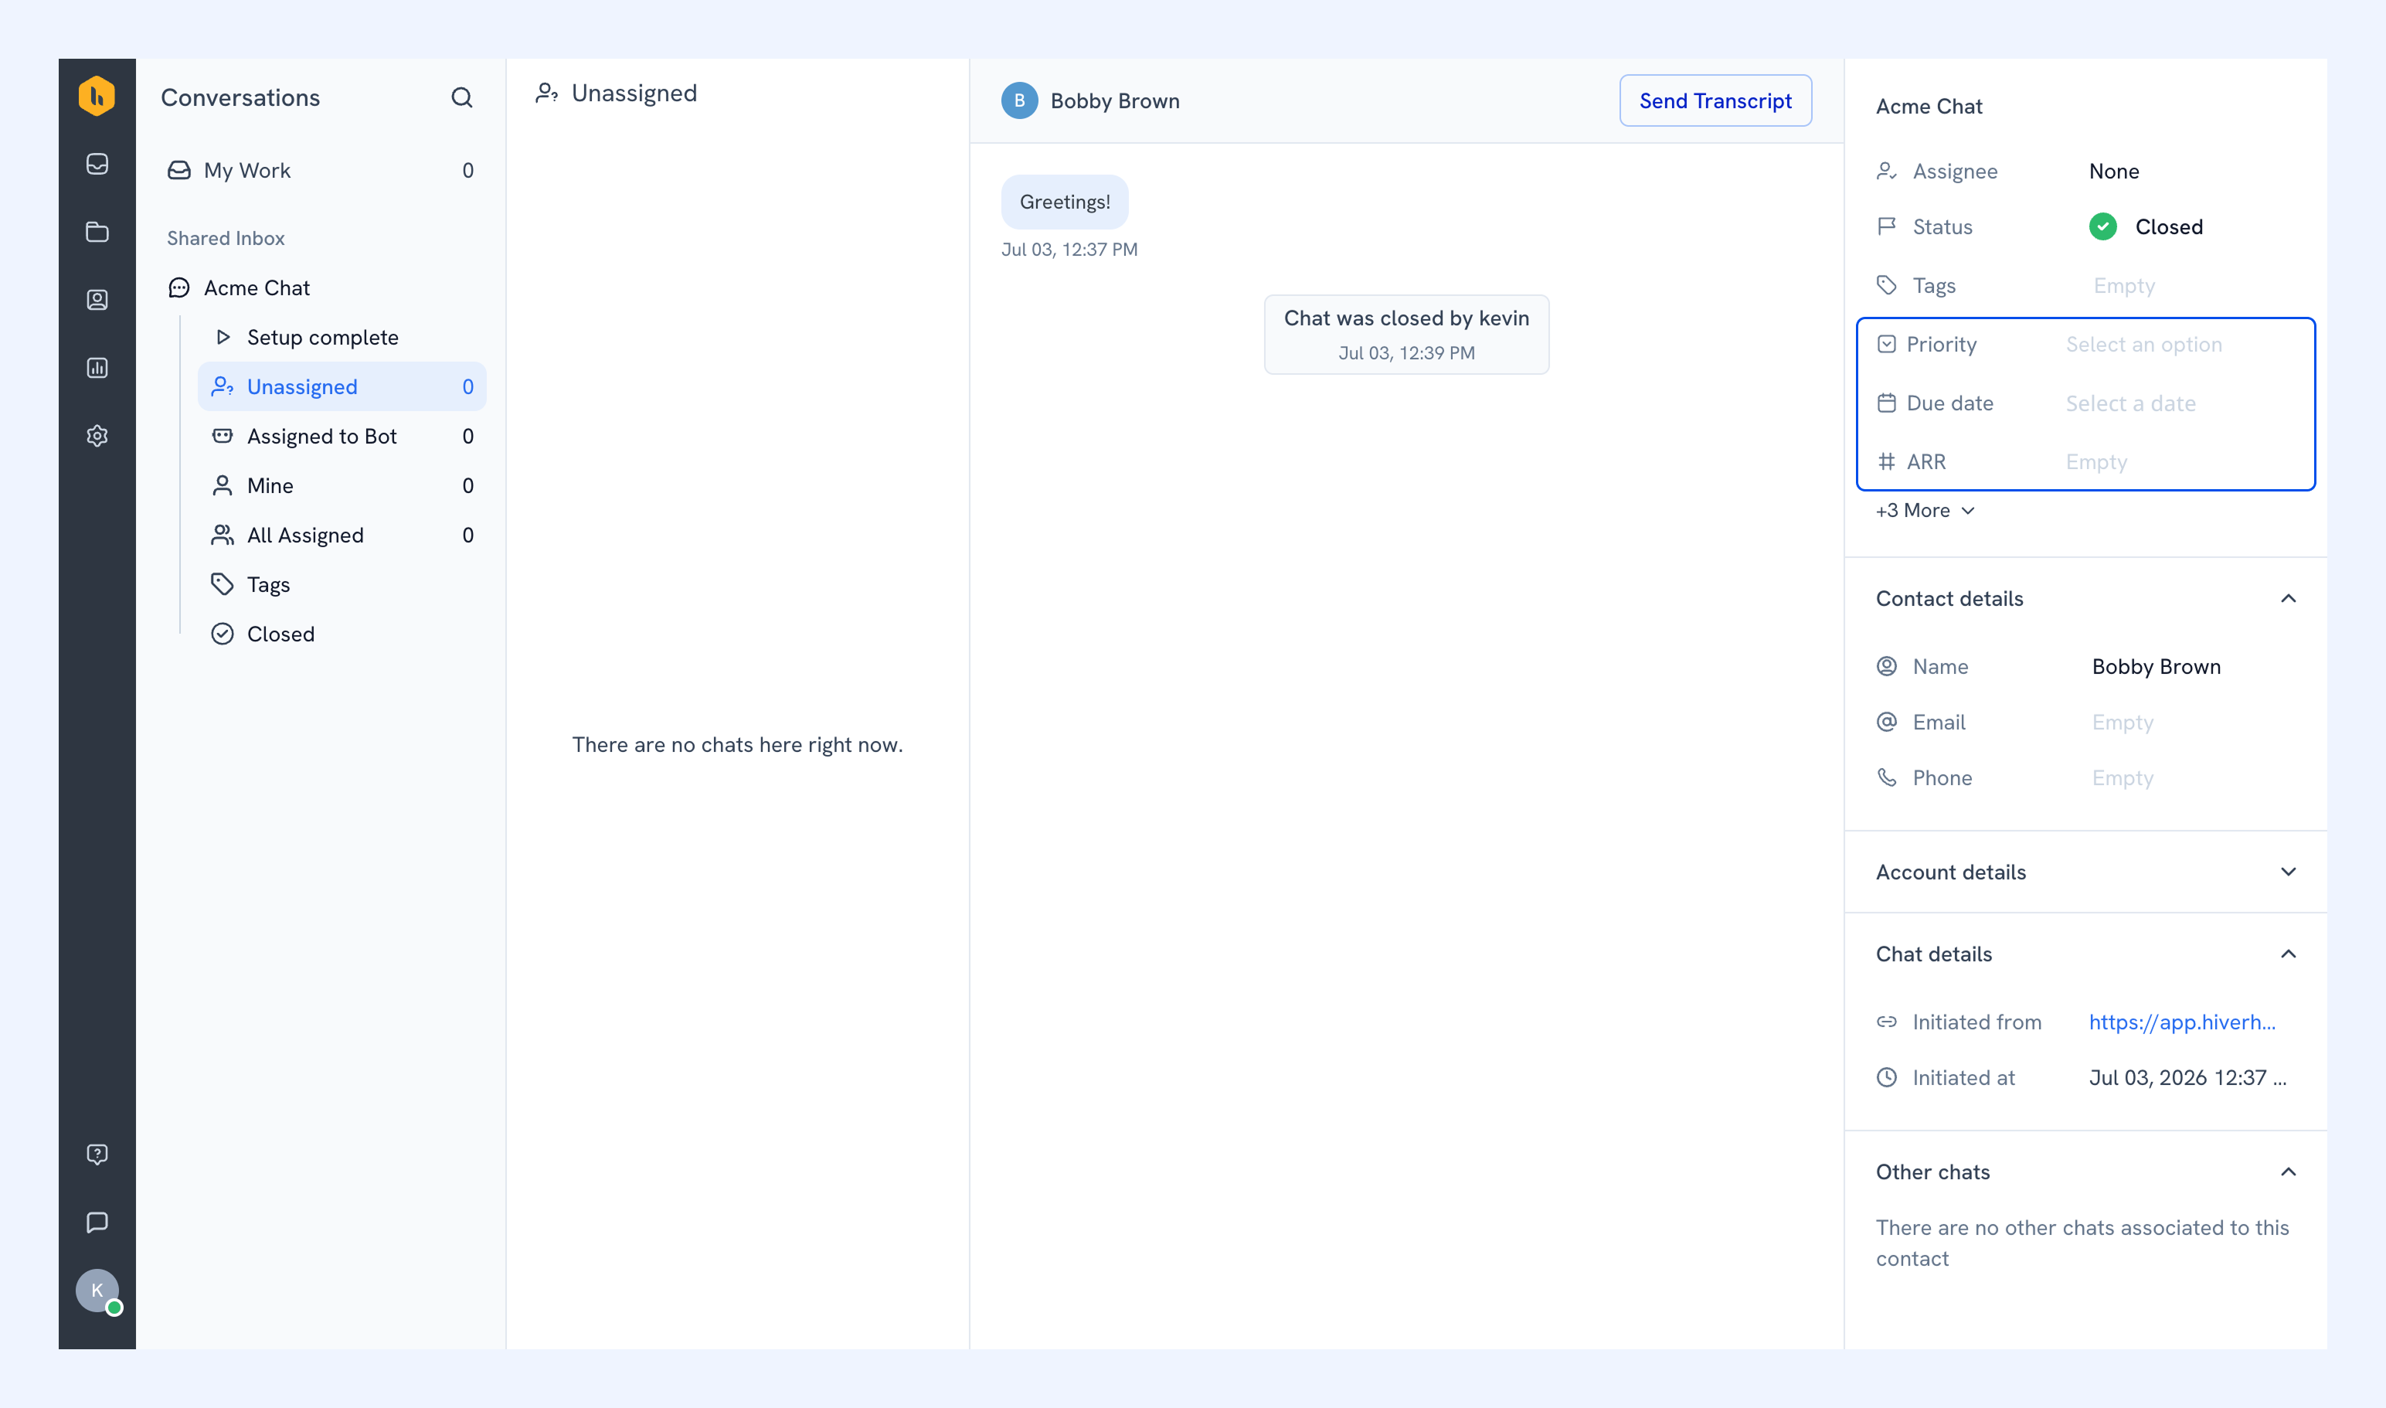This screenshot has width=2386, height=1408.
Task: Click the search icon in Conversations header
Action: pyautogui.click(x=461, y=97)
